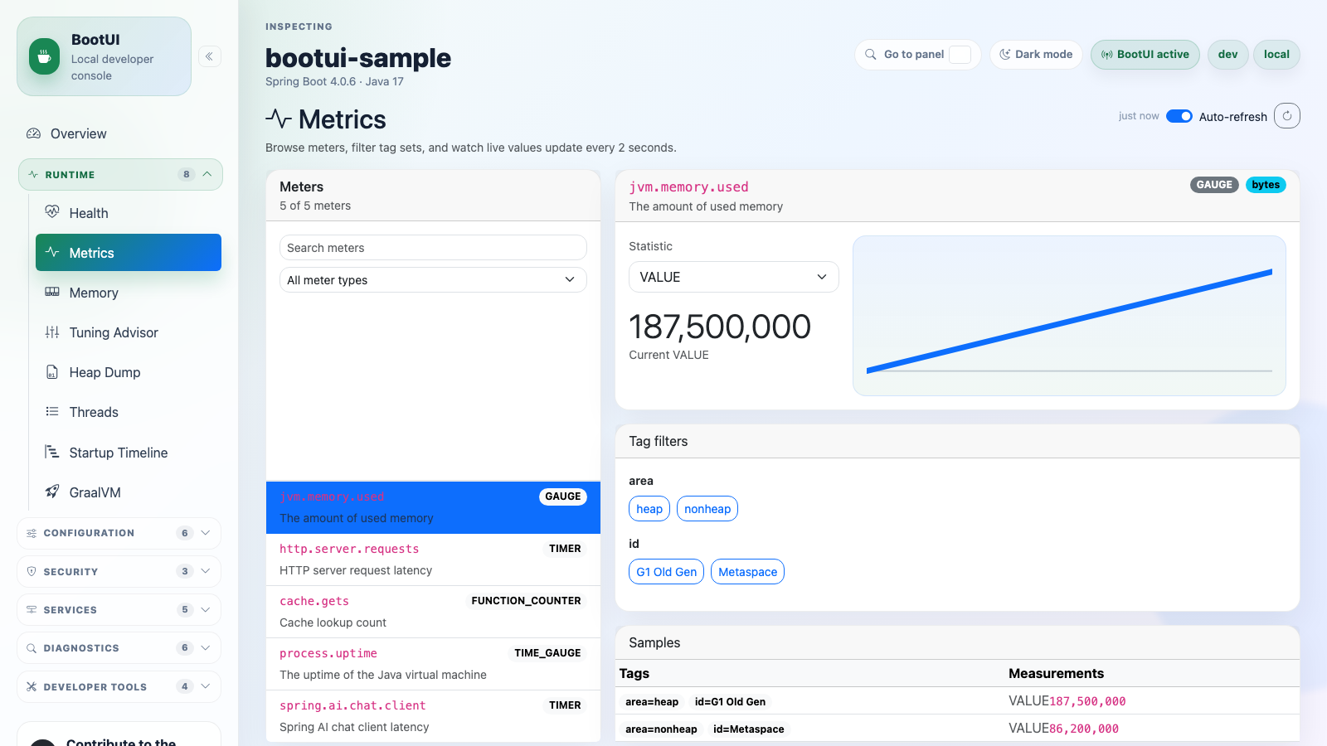Select the http.server.requests meter
This screenshot has width=1327, height=746.
[433, 559]
